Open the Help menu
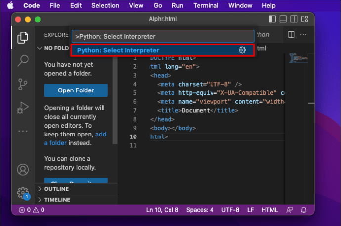Screen dimensions: 341x226 click(x=269, y=5)
